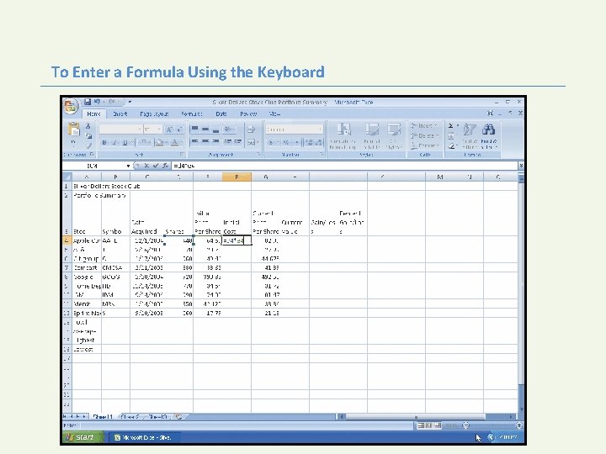Viewport: 606px width, 454px height.
Task: Confirm formula entry with the check button
Action: 156,166
